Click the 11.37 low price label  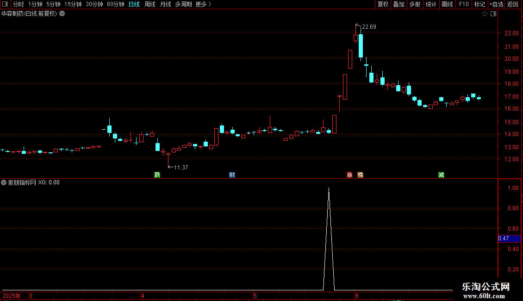(x=181, y=168)
